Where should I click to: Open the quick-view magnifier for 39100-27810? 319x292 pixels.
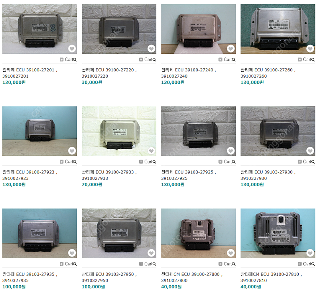click(x=313, y=264)
